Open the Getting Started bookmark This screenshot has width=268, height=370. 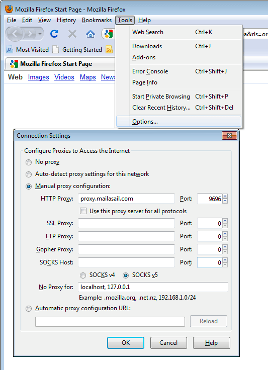pos(77,50)
